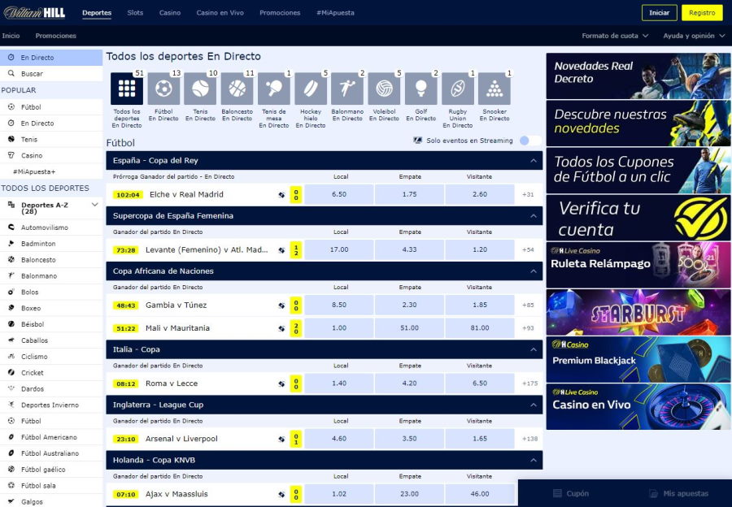Open Mis apuestas in the bet slip

tap(679, 493)
